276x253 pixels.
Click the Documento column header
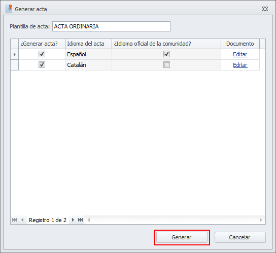pos(240,44)
